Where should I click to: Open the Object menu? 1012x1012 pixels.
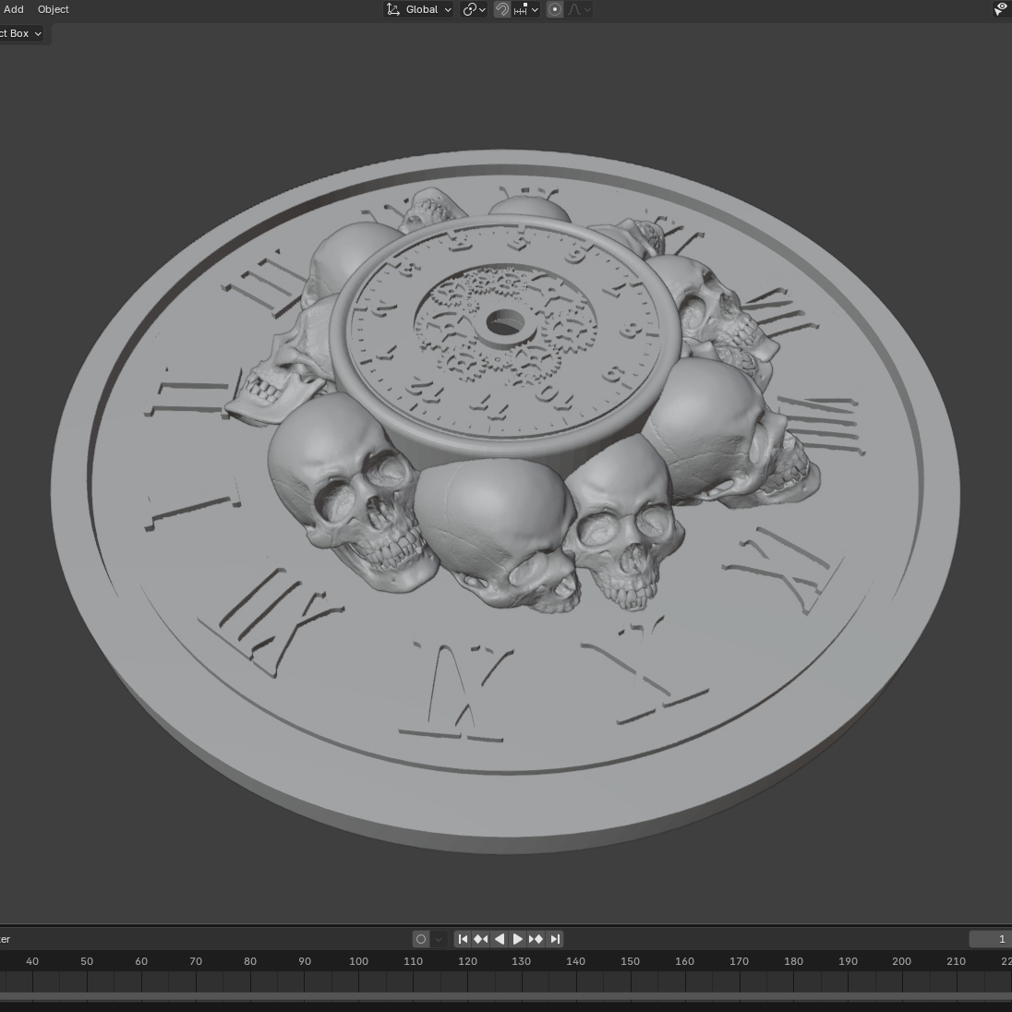[53, 9]
